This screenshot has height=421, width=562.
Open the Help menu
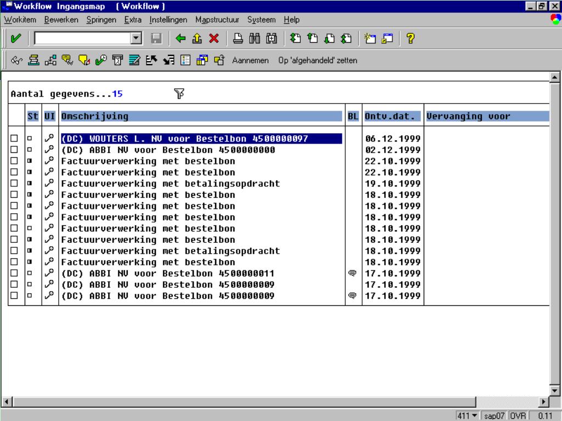pyautogui.click(x=292, y=20)
